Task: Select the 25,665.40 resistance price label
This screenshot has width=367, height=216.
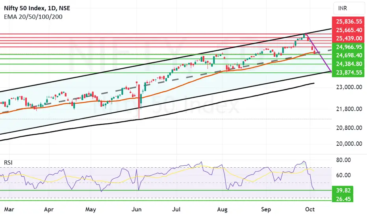Action: pos(348,30)
